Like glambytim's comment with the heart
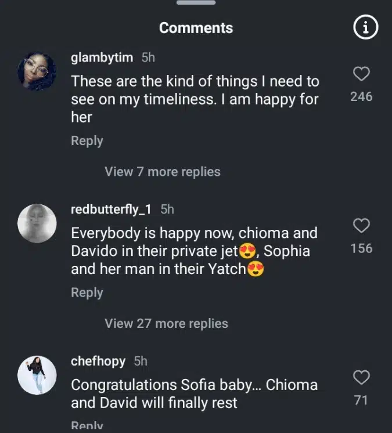The image size is (392, 433). click(361, 74)
